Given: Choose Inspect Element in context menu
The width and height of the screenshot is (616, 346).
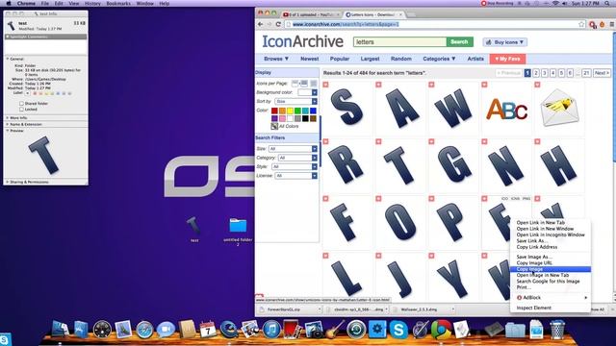Looking at the screenshot, I should pos(550,308).
